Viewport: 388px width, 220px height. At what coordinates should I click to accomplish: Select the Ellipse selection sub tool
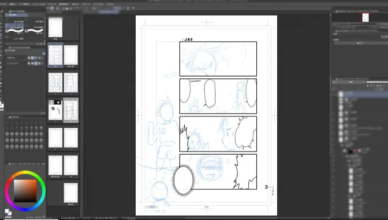pyautogui.click(x=34, y=21)
